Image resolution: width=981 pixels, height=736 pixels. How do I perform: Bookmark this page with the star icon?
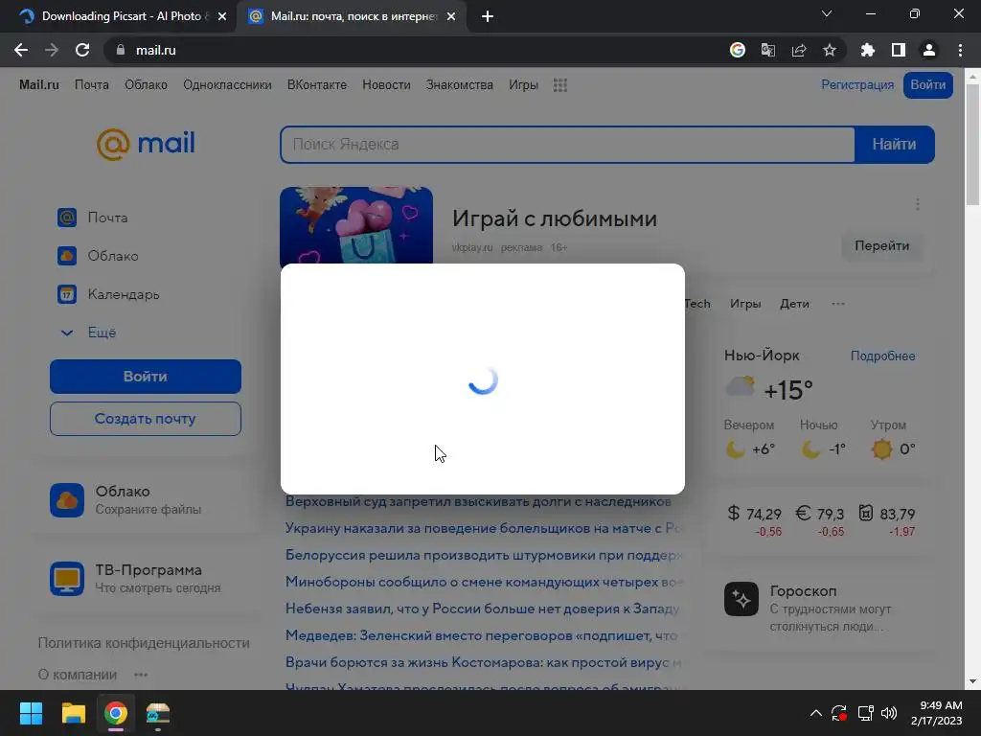[830, 50]
